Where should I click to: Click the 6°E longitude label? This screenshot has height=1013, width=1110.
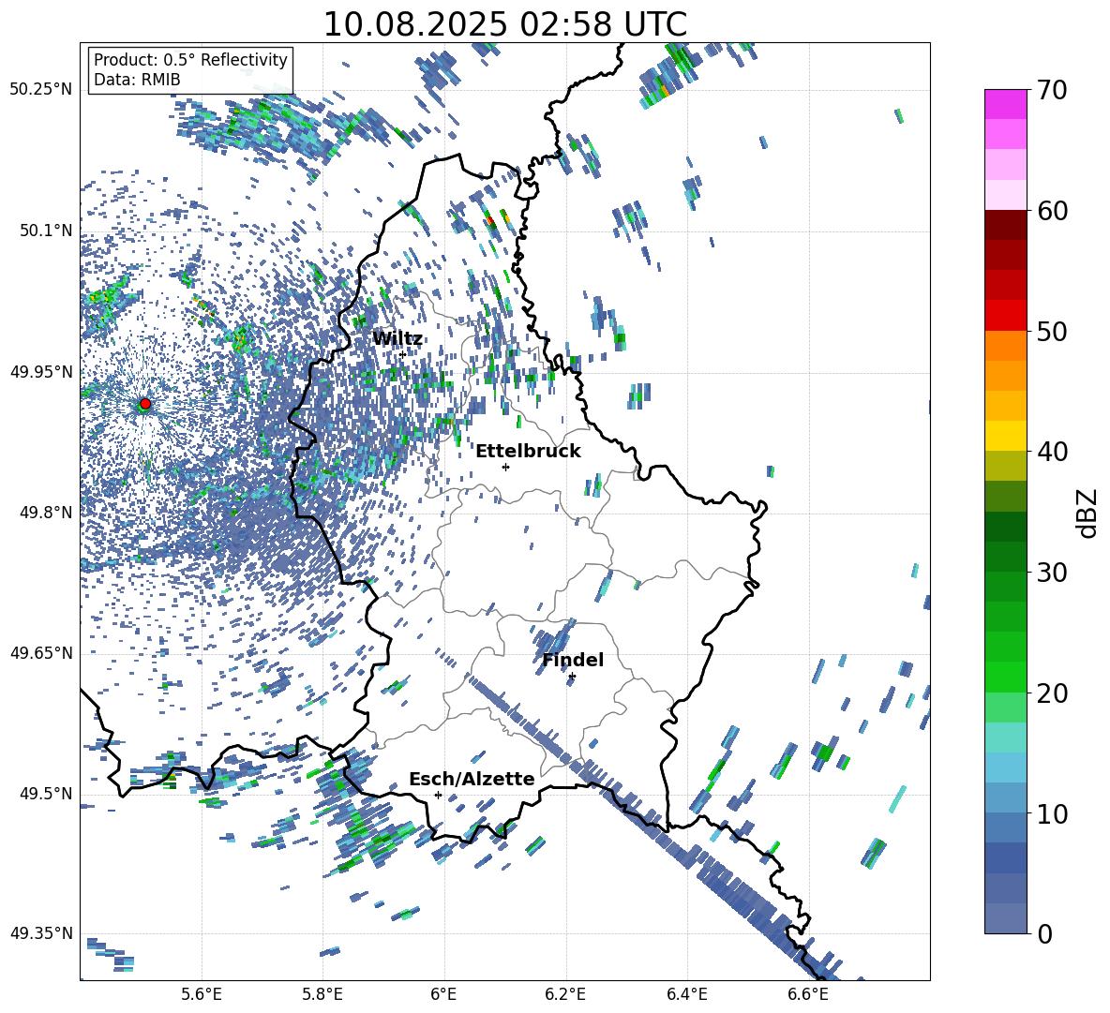click(443, 994)
